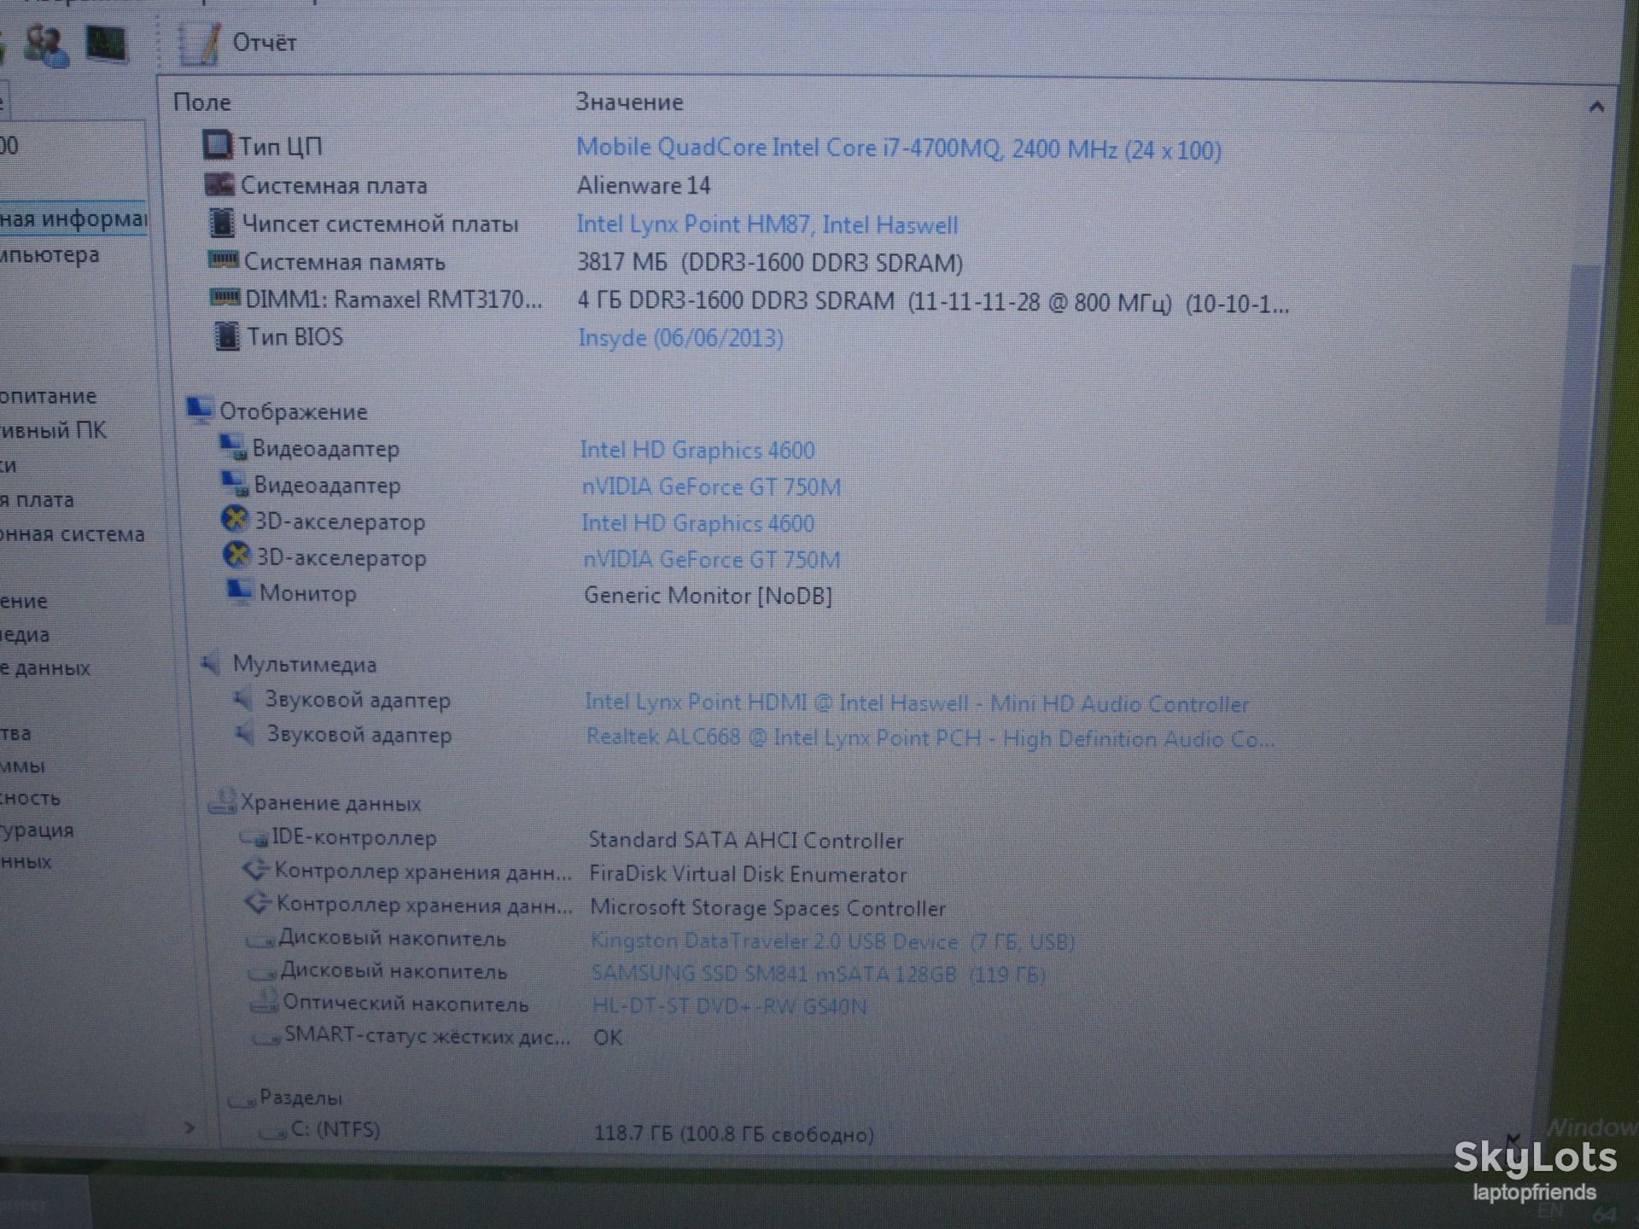Click the memory icon beside Системная память

[x=224, y=259]
